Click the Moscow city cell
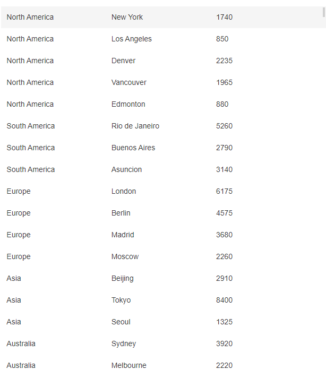Screen dimensions: 326x378 [x=125, y=256]
